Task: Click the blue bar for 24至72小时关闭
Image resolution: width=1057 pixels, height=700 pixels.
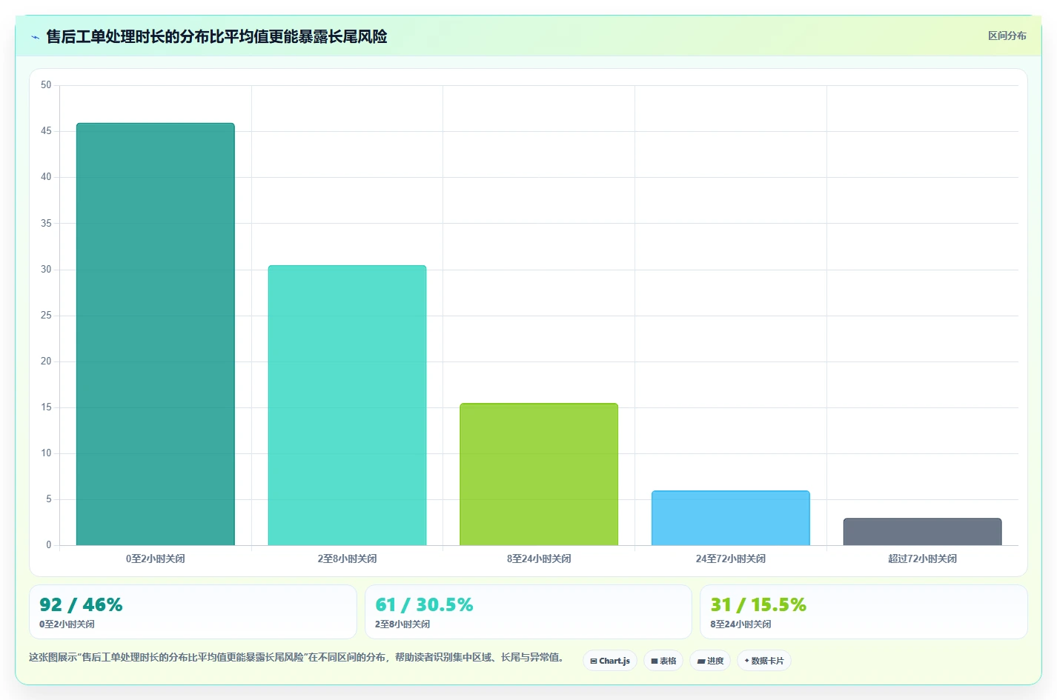Action: (731, 519)
